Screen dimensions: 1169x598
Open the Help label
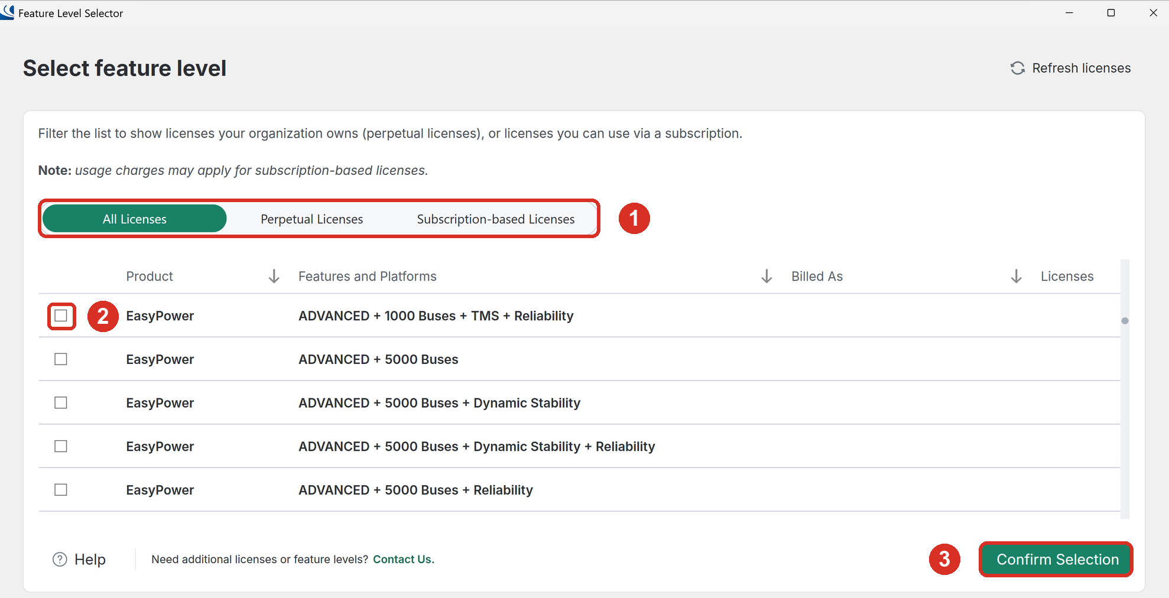click(x=90, y=559)
